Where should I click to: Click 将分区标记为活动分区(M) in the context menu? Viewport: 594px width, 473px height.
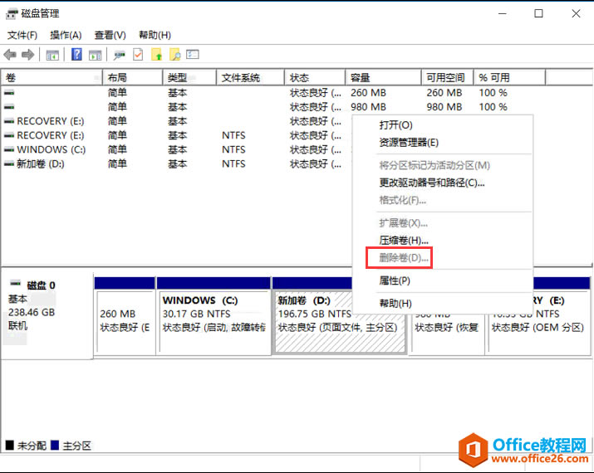[x=434, y=166]
